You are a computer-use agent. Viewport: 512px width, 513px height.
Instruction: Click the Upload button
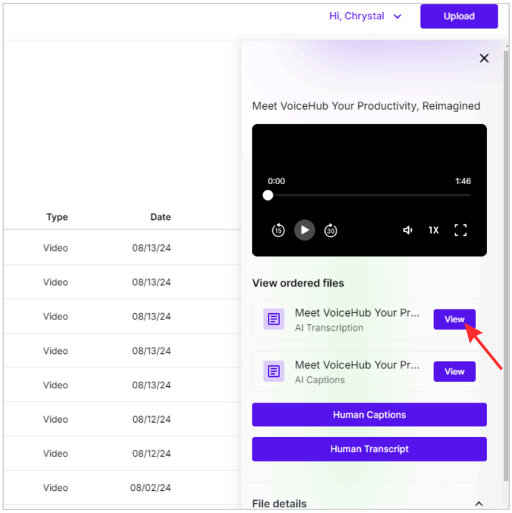pos(459,16)
